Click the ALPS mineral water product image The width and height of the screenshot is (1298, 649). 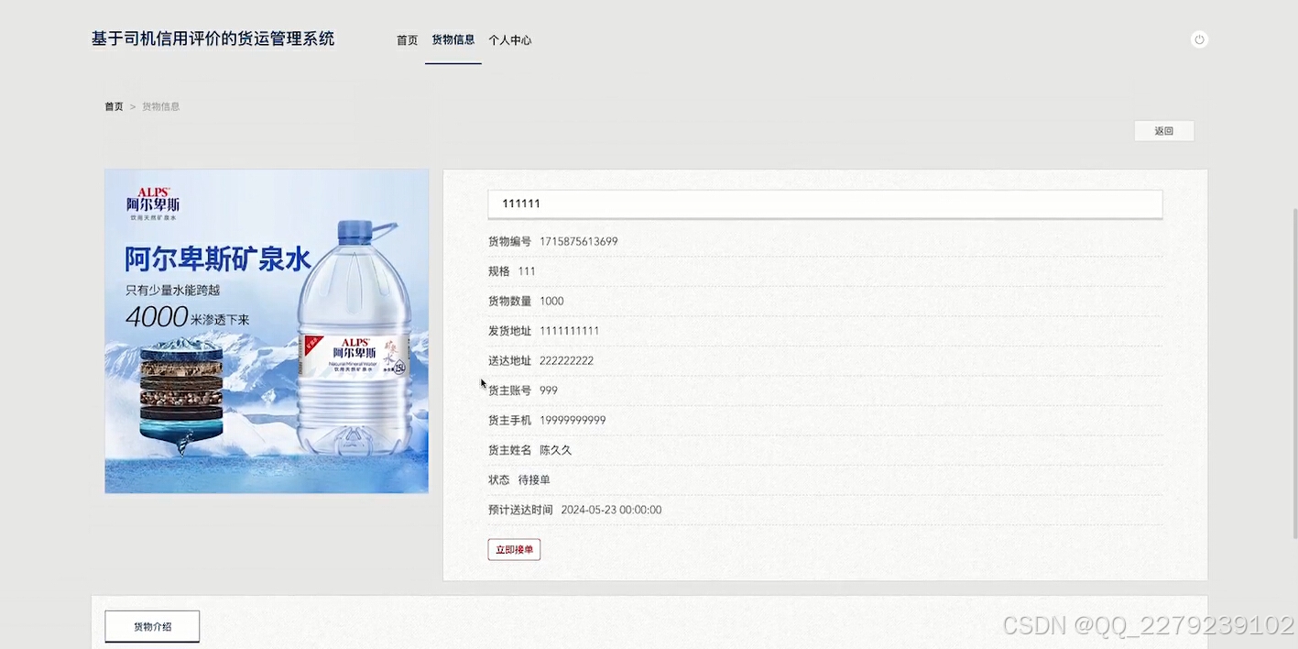pos(267,331)
